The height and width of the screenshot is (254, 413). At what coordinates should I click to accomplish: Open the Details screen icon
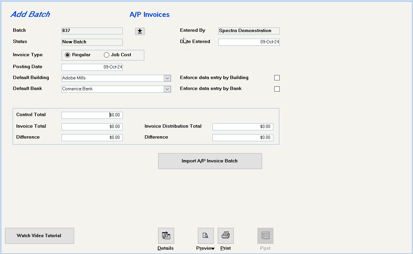pyautogui.click(x=166, y=235)
